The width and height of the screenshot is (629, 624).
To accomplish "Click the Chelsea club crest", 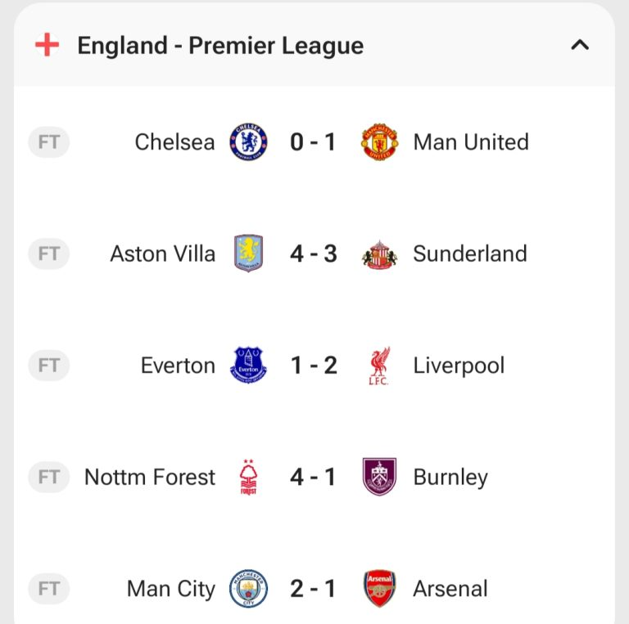I will point(248,142).
